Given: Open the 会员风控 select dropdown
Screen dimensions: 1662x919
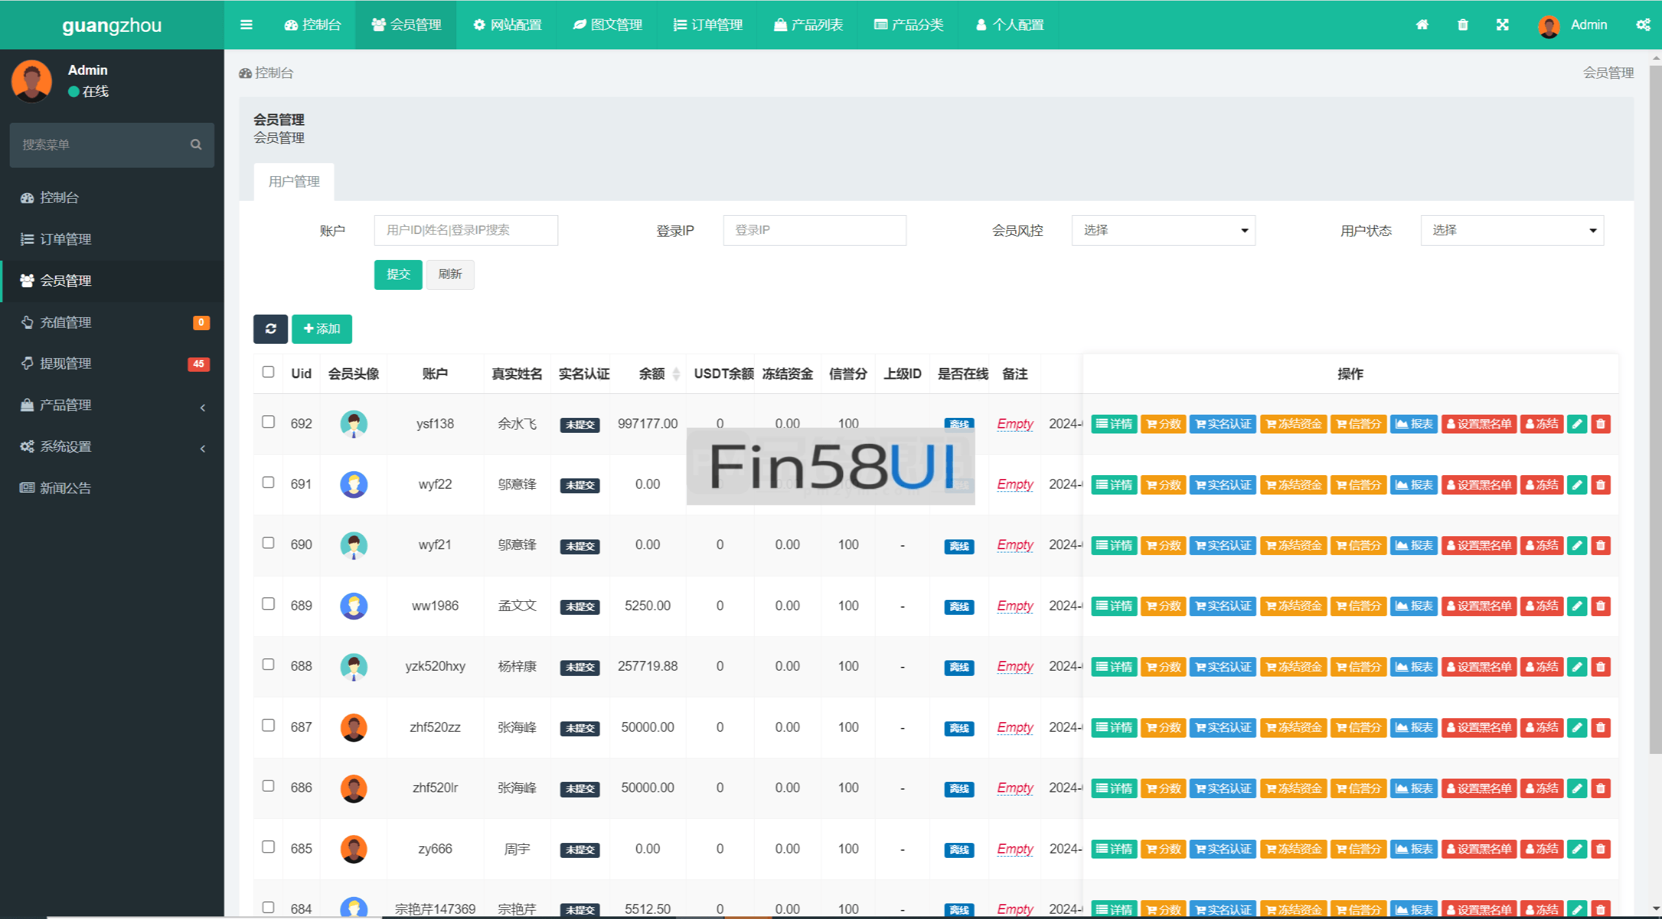Looking at the screenshot, I should point(1162,230).
